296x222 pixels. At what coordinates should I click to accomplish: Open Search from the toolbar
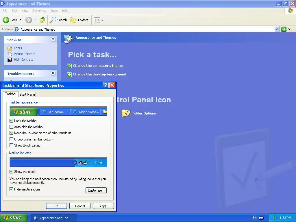[58, 20]
